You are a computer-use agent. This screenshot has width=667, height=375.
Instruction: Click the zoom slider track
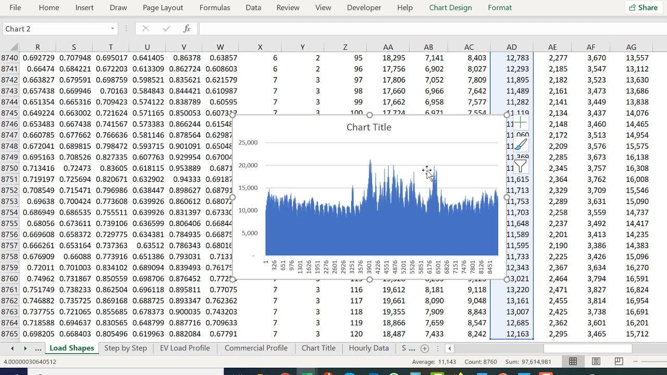click(x=654, y=361)
